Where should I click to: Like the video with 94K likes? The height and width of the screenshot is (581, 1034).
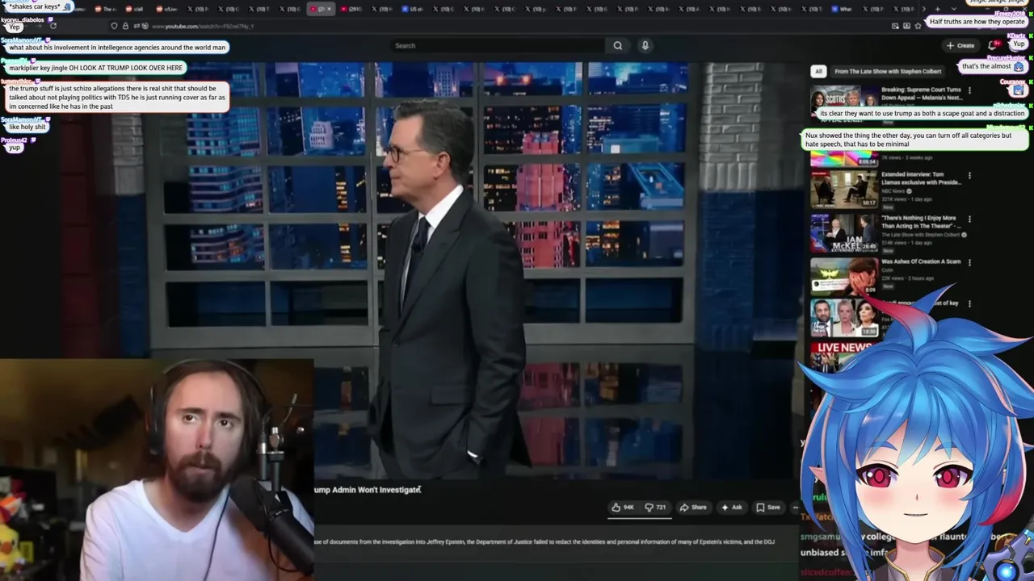coord(623,508)
